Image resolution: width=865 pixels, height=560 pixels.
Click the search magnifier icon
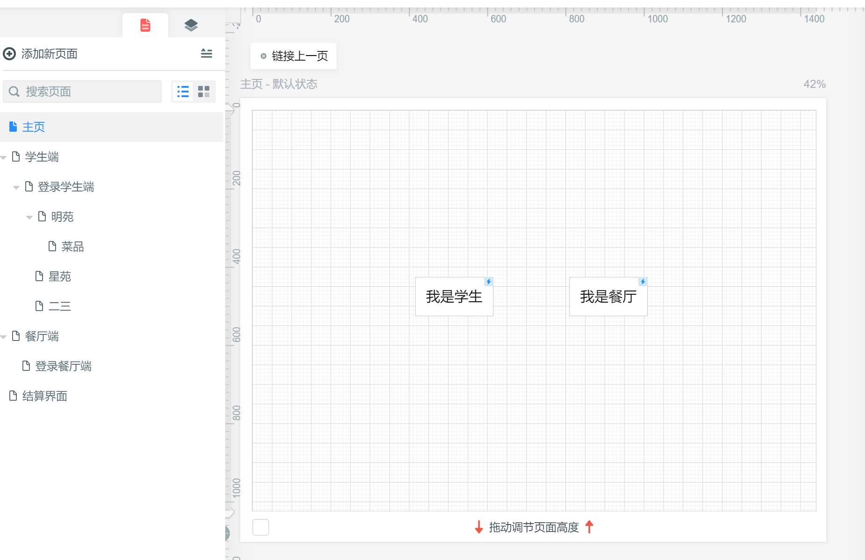14,92
